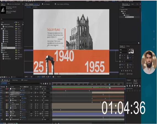Click the Ruins footage thumbnail in Project panel
The image size is (157, 124).
pyautogui.click(x=3, y=10)
